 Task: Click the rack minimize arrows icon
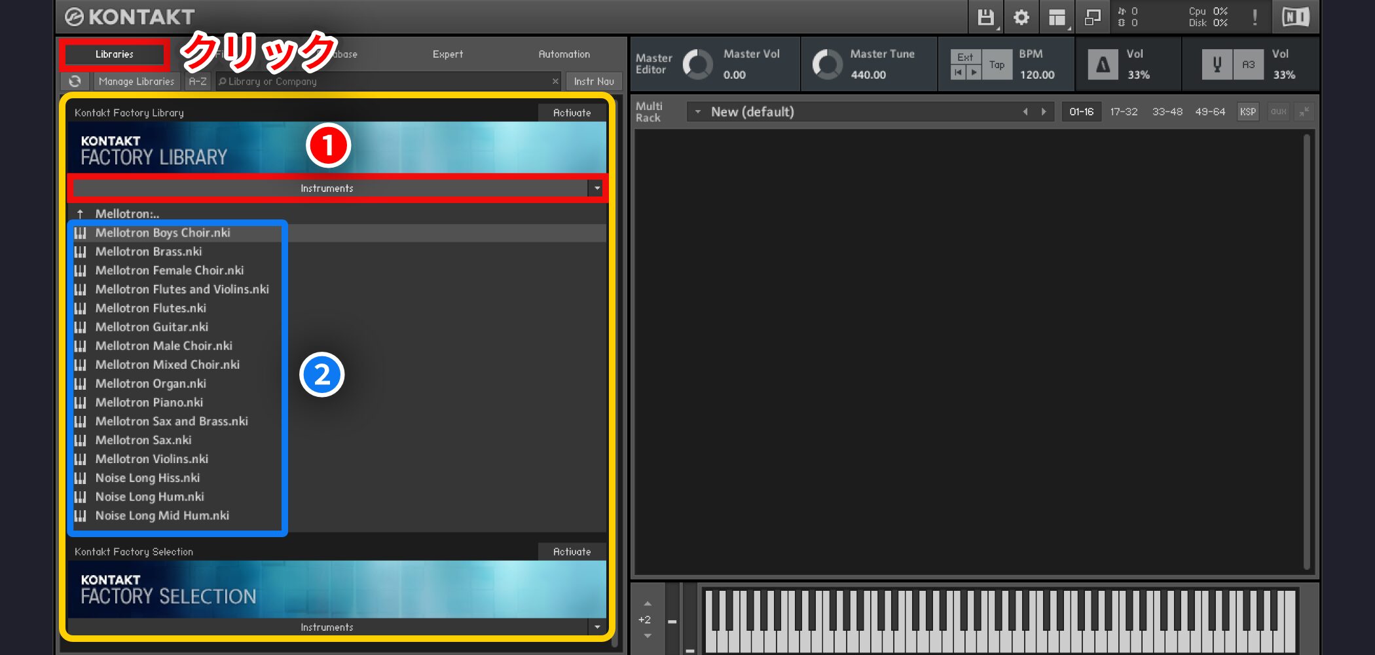click(1304, 112)
